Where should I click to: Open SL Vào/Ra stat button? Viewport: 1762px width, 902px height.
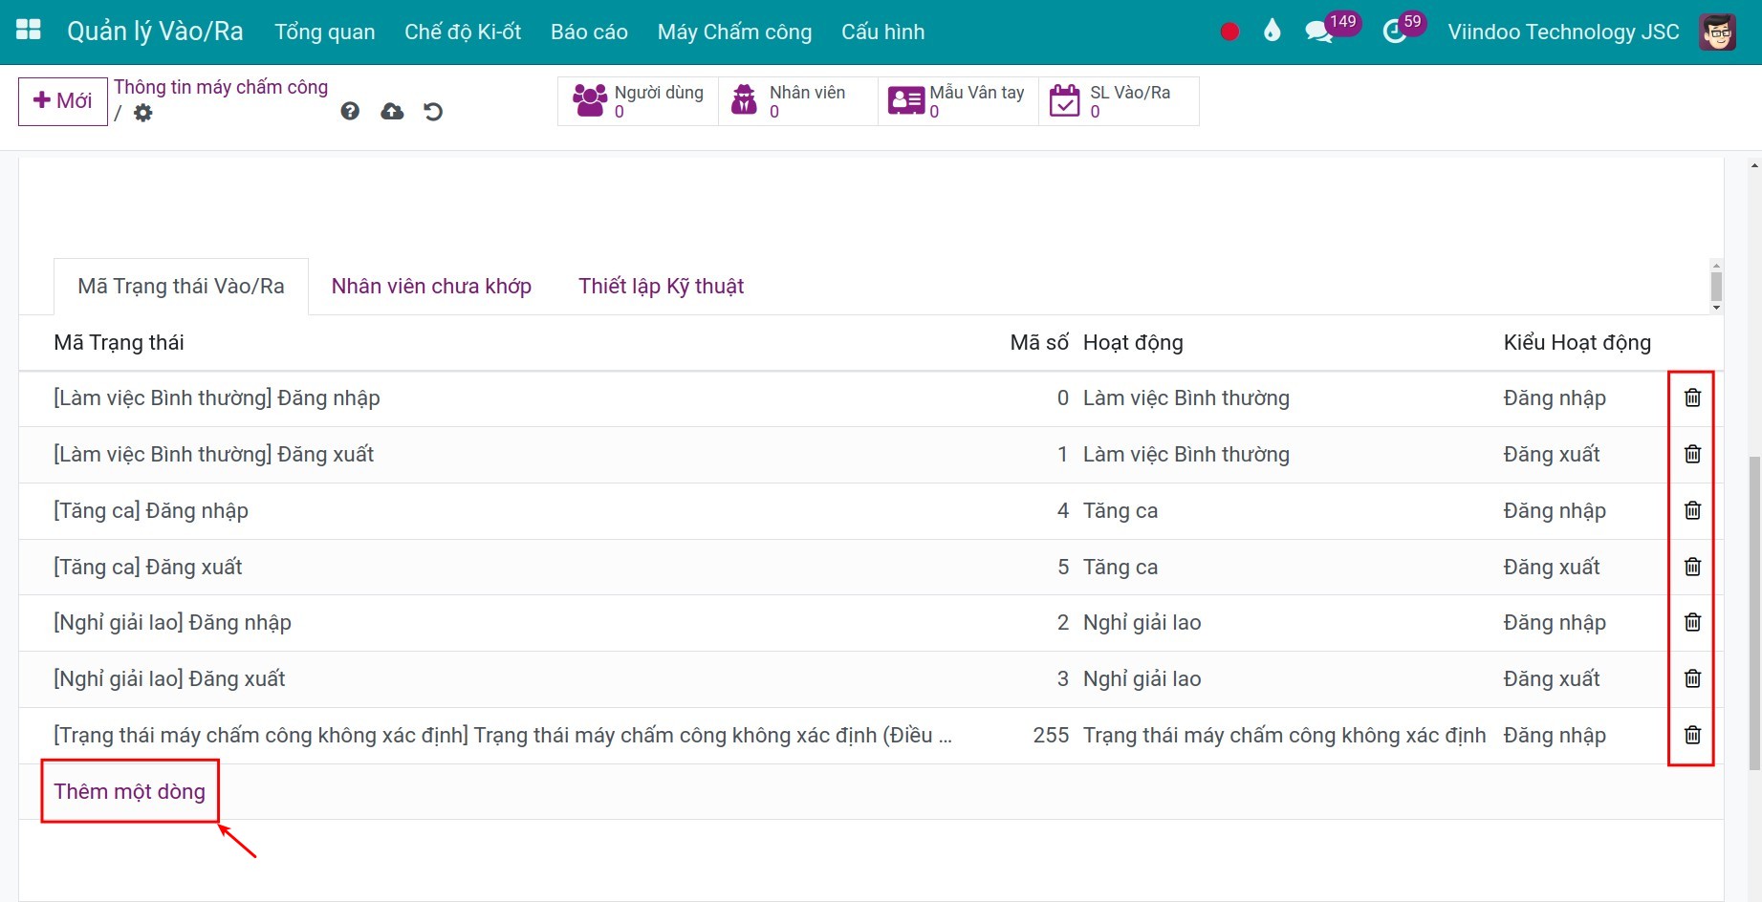[x=1119, y=101]
